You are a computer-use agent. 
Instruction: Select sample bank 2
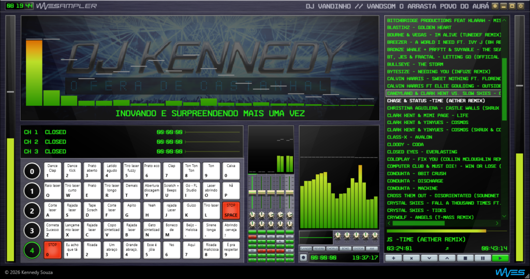click(x=32, y=211)
